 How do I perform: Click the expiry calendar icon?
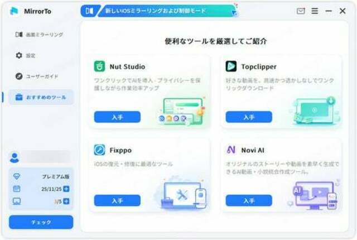click(x=17, y=189)
